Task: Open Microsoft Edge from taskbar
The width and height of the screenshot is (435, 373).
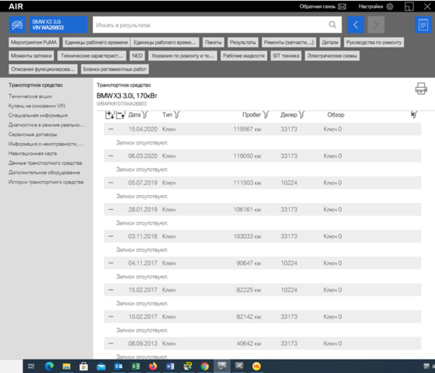Action: click(x=49, y=366)
